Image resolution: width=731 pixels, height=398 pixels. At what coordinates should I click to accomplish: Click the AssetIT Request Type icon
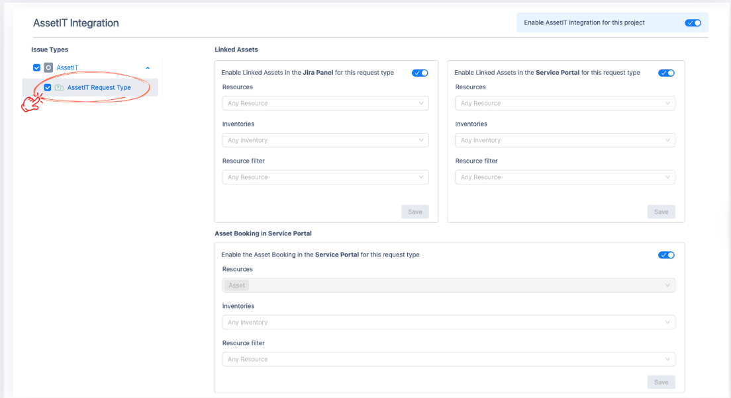tap(59, 87)
